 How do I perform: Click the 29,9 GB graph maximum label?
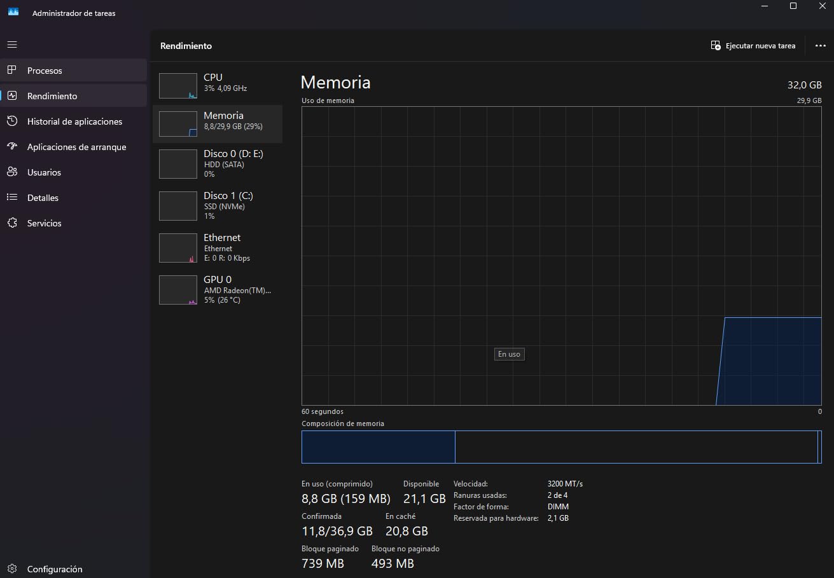(x=809, y=100)
